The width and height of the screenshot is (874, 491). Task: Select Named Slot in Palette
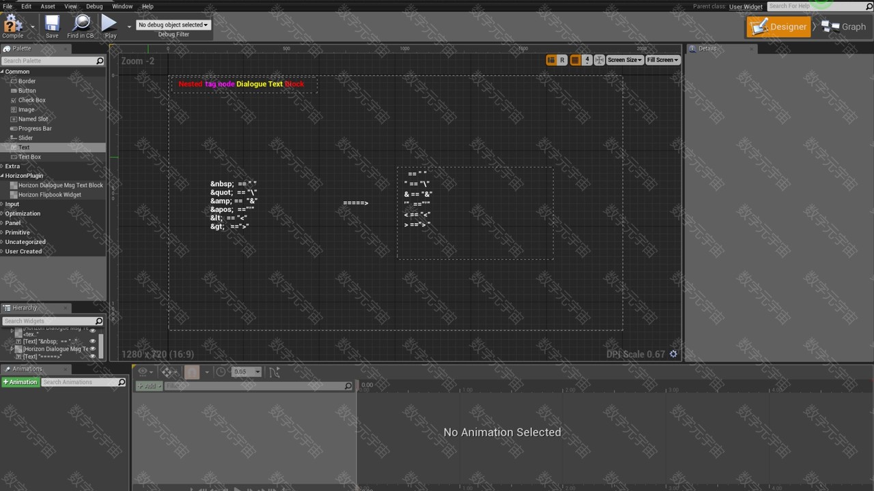(33, 119)
